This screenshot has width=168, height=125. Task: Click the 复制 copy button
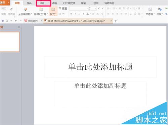pyautogui.click(x=4, y=14)
